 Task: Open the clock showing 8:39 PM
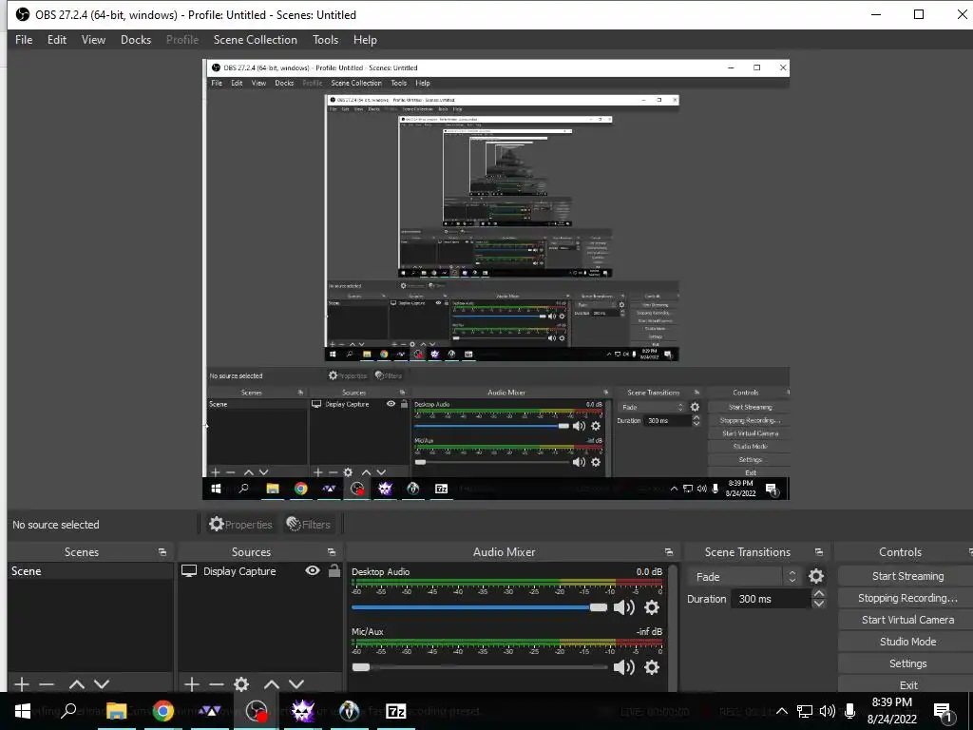891,711
